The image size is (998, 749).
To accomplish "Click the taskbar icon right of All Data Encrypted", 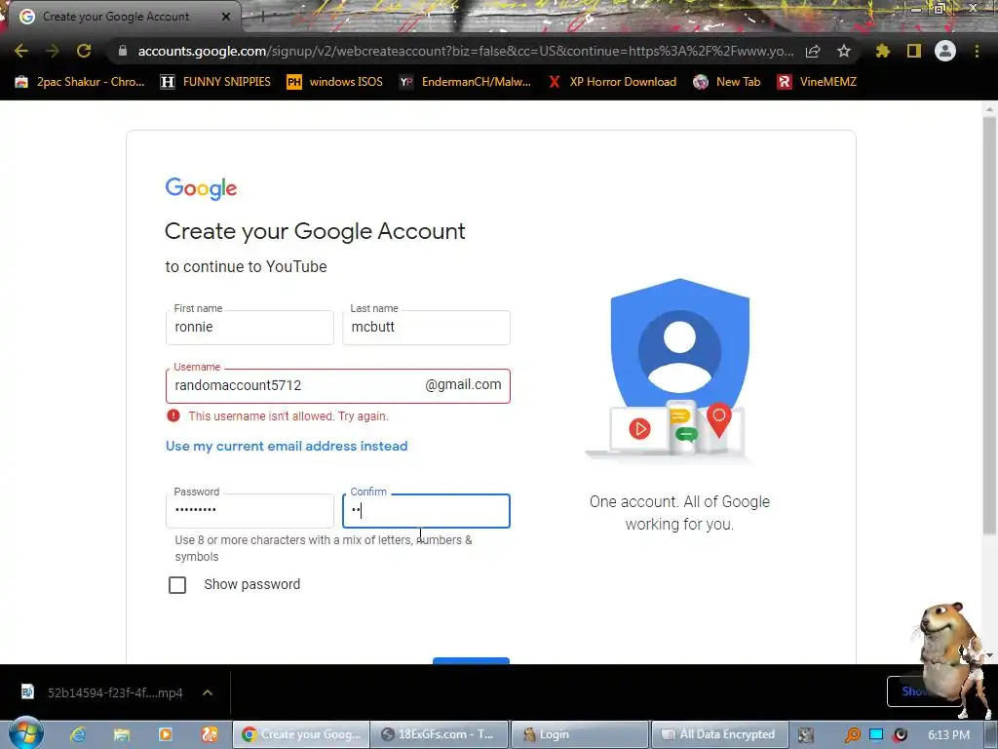I will click(806, 734).
